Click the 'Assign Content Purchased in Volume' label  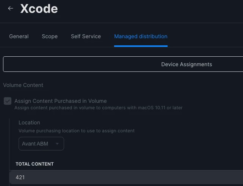pos(60,101)
